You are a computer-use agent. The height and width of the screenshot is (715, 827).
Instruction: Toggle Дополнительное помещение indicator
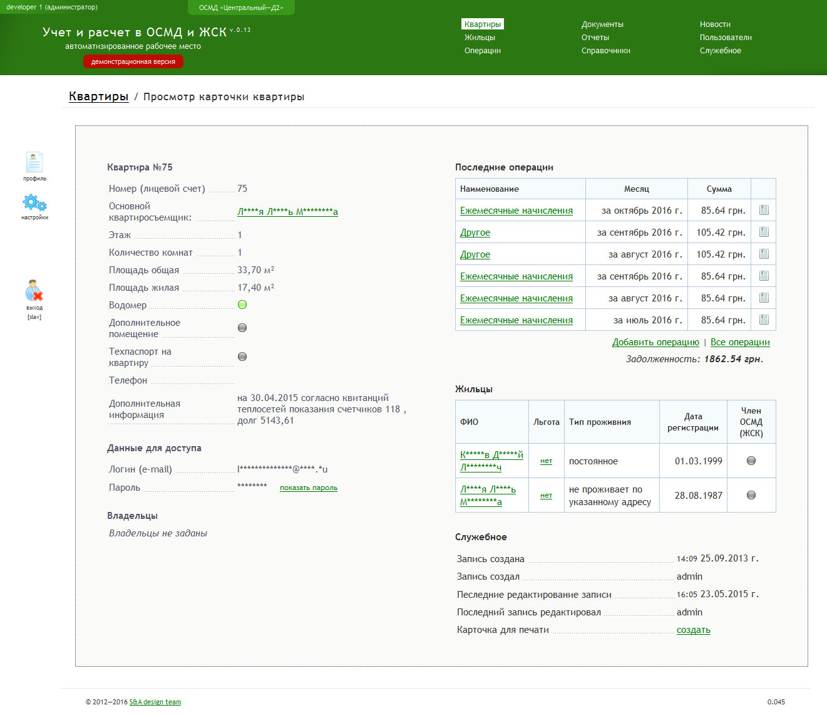[x=242, y=328]
